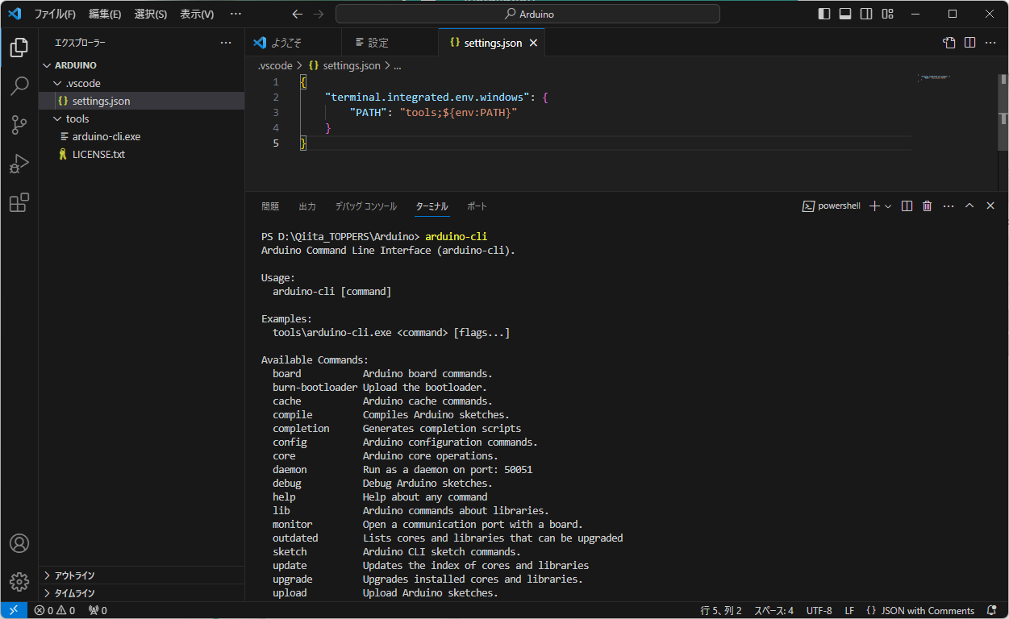Open the terminal profile dropdown arrow
The width and height of the screenshot is (1009, 619).
point(889,206)
